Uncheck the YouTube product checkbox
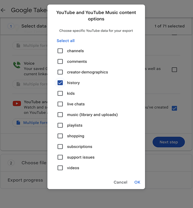Viewport: 193px width, 208px height. point(174,108)
